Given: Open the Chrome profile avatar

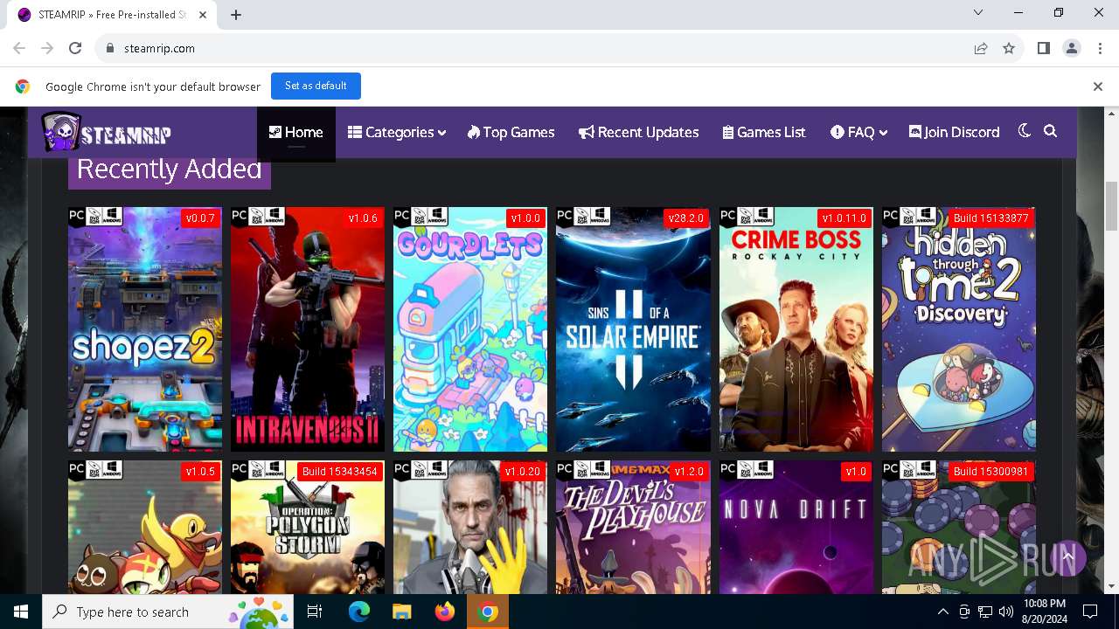Looking at the screenshot, I should coord(1072,48).
